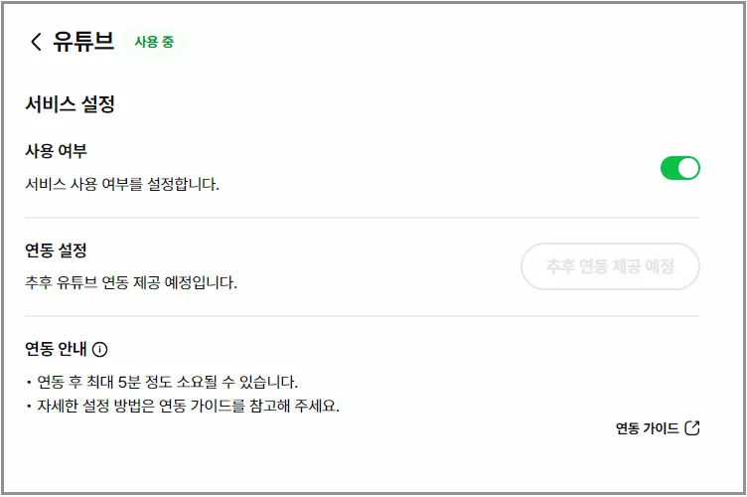Screen dimensions: 747x497
Task: Click the 연동 안내 heading text
Action: 57,349
